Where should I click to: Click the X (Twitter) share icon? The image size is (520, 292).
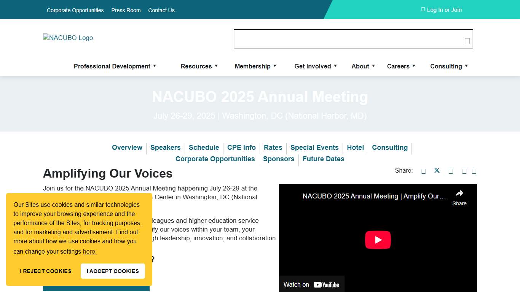pyautogui.click(x=437, y=170)
